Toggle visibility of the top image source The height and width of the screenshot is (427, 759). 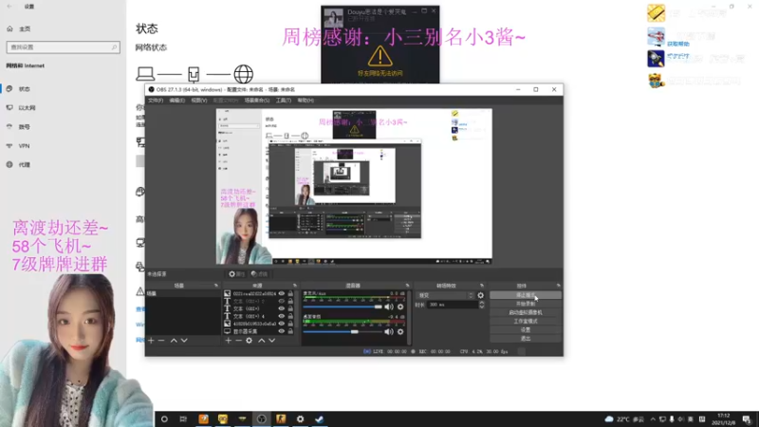click(x=281, y=293)
